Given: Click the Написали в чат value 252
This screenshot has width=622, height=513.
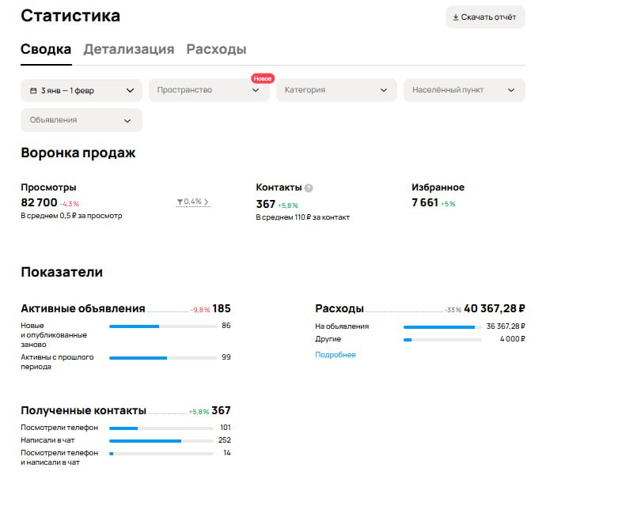Looking at the screenshot, I should point(225,440).
